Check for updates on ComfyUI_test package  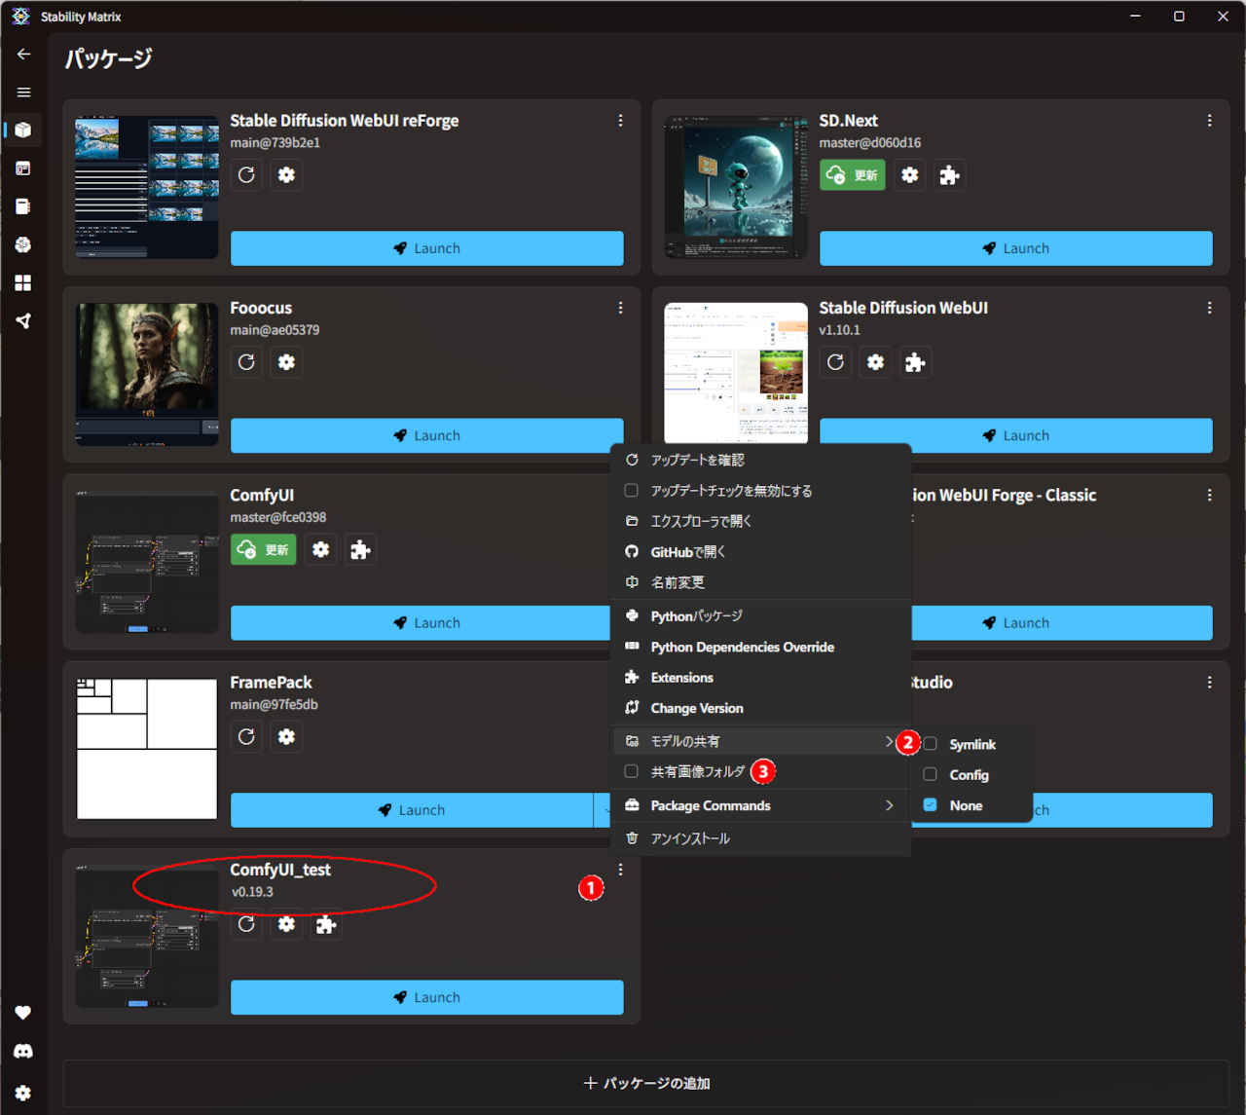tap(246, 923)
